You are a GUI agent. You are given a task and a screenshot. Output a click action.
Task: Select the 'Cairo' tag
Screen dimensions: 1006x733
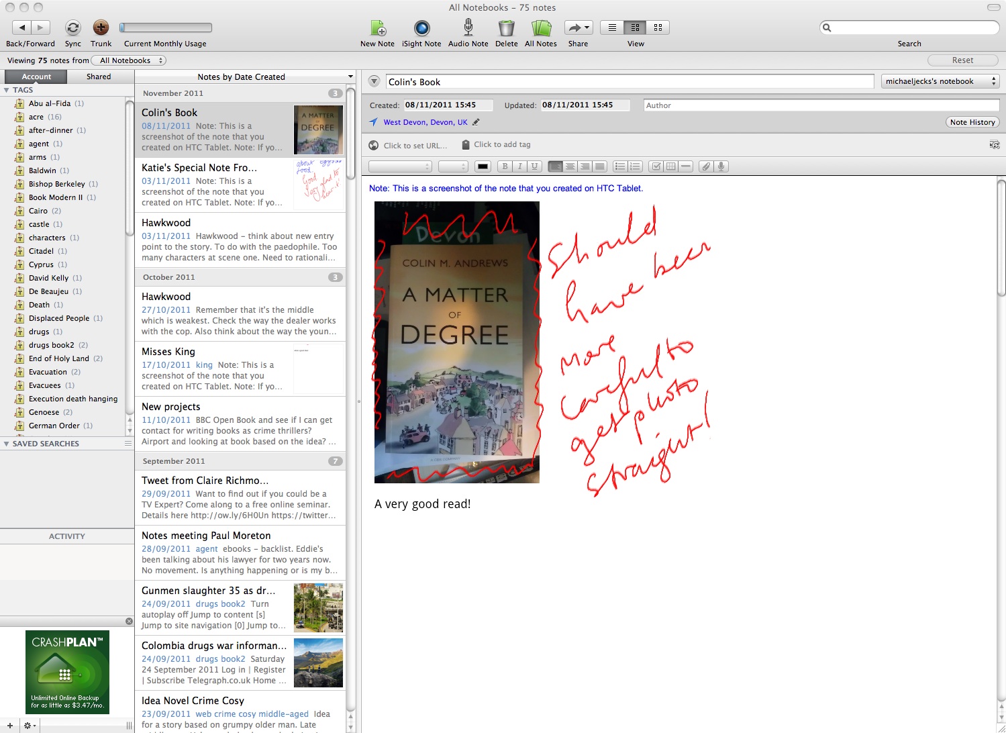(x=38, y=211)
